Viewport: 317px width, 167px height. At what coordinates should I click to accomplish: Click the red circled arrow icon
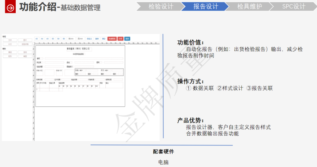(x=10, y=7)
